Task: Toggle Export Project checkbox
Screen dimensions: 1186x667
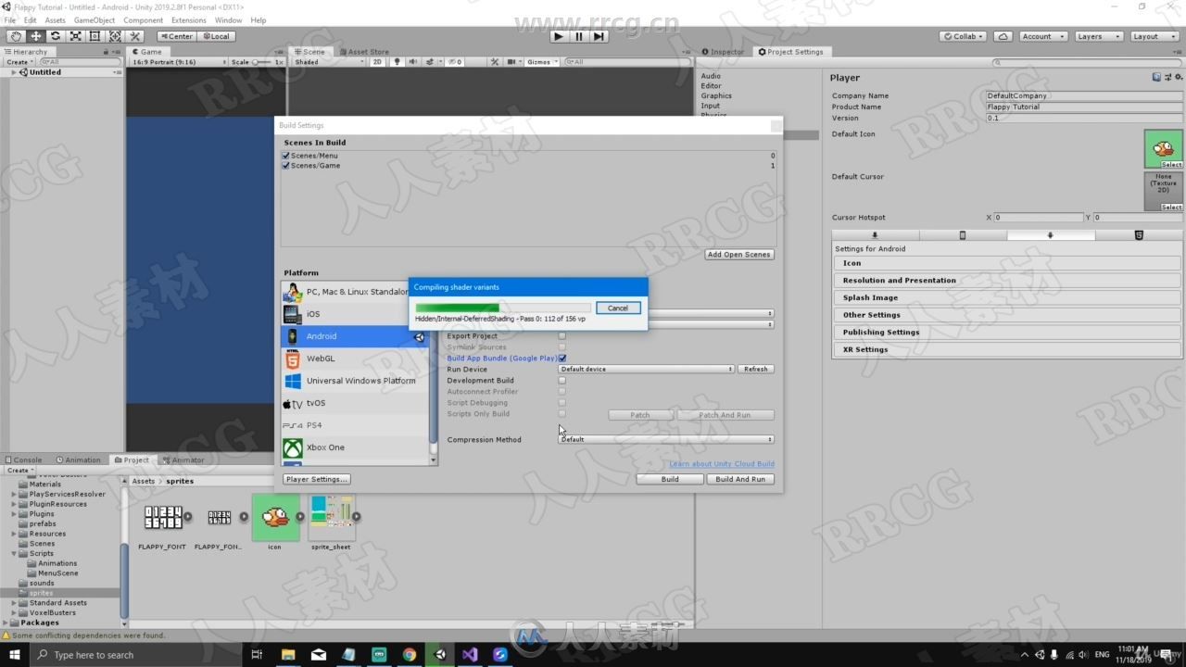Action: (561, 336)
